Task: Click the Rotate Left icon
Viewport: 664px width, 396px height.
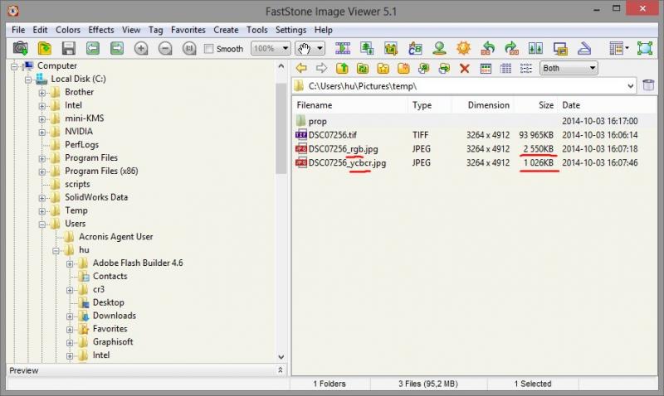Action: pos(488,48)
